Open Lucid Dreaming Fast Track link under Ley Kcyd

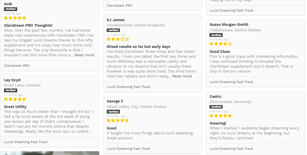[26, 142]
